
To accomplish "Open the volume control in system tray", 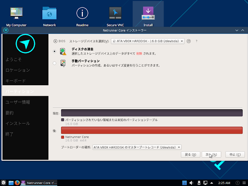I will [x=191, y=183].
